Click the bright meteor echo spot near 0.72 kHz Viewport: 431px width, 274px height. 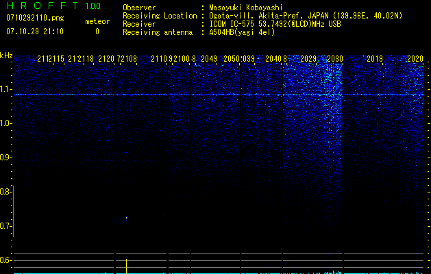pos(127,219)
